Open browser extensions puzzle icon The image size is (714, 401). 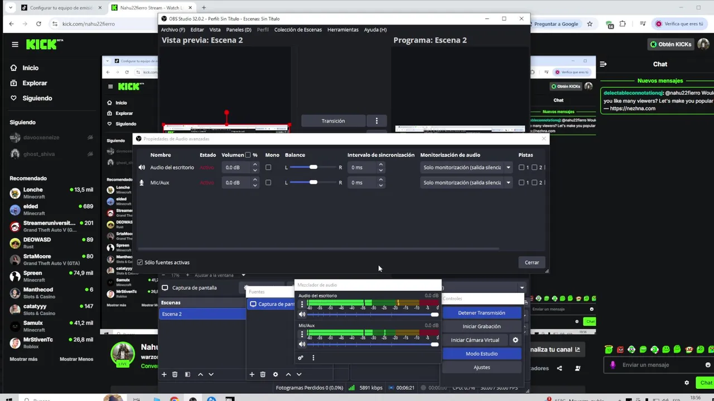[623, 24]
